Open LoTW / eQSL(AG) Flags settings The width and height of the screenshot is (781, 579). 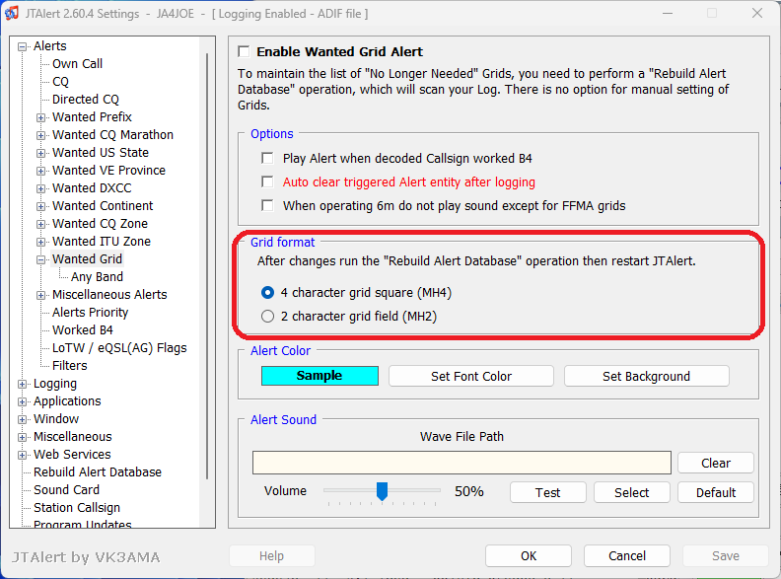[119, 348]
